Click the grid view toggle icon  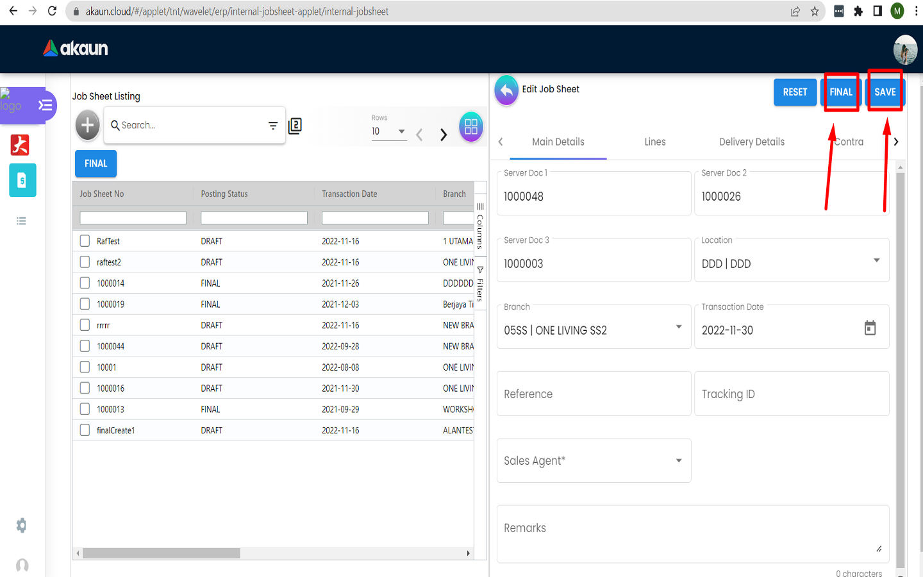[471, 126]
